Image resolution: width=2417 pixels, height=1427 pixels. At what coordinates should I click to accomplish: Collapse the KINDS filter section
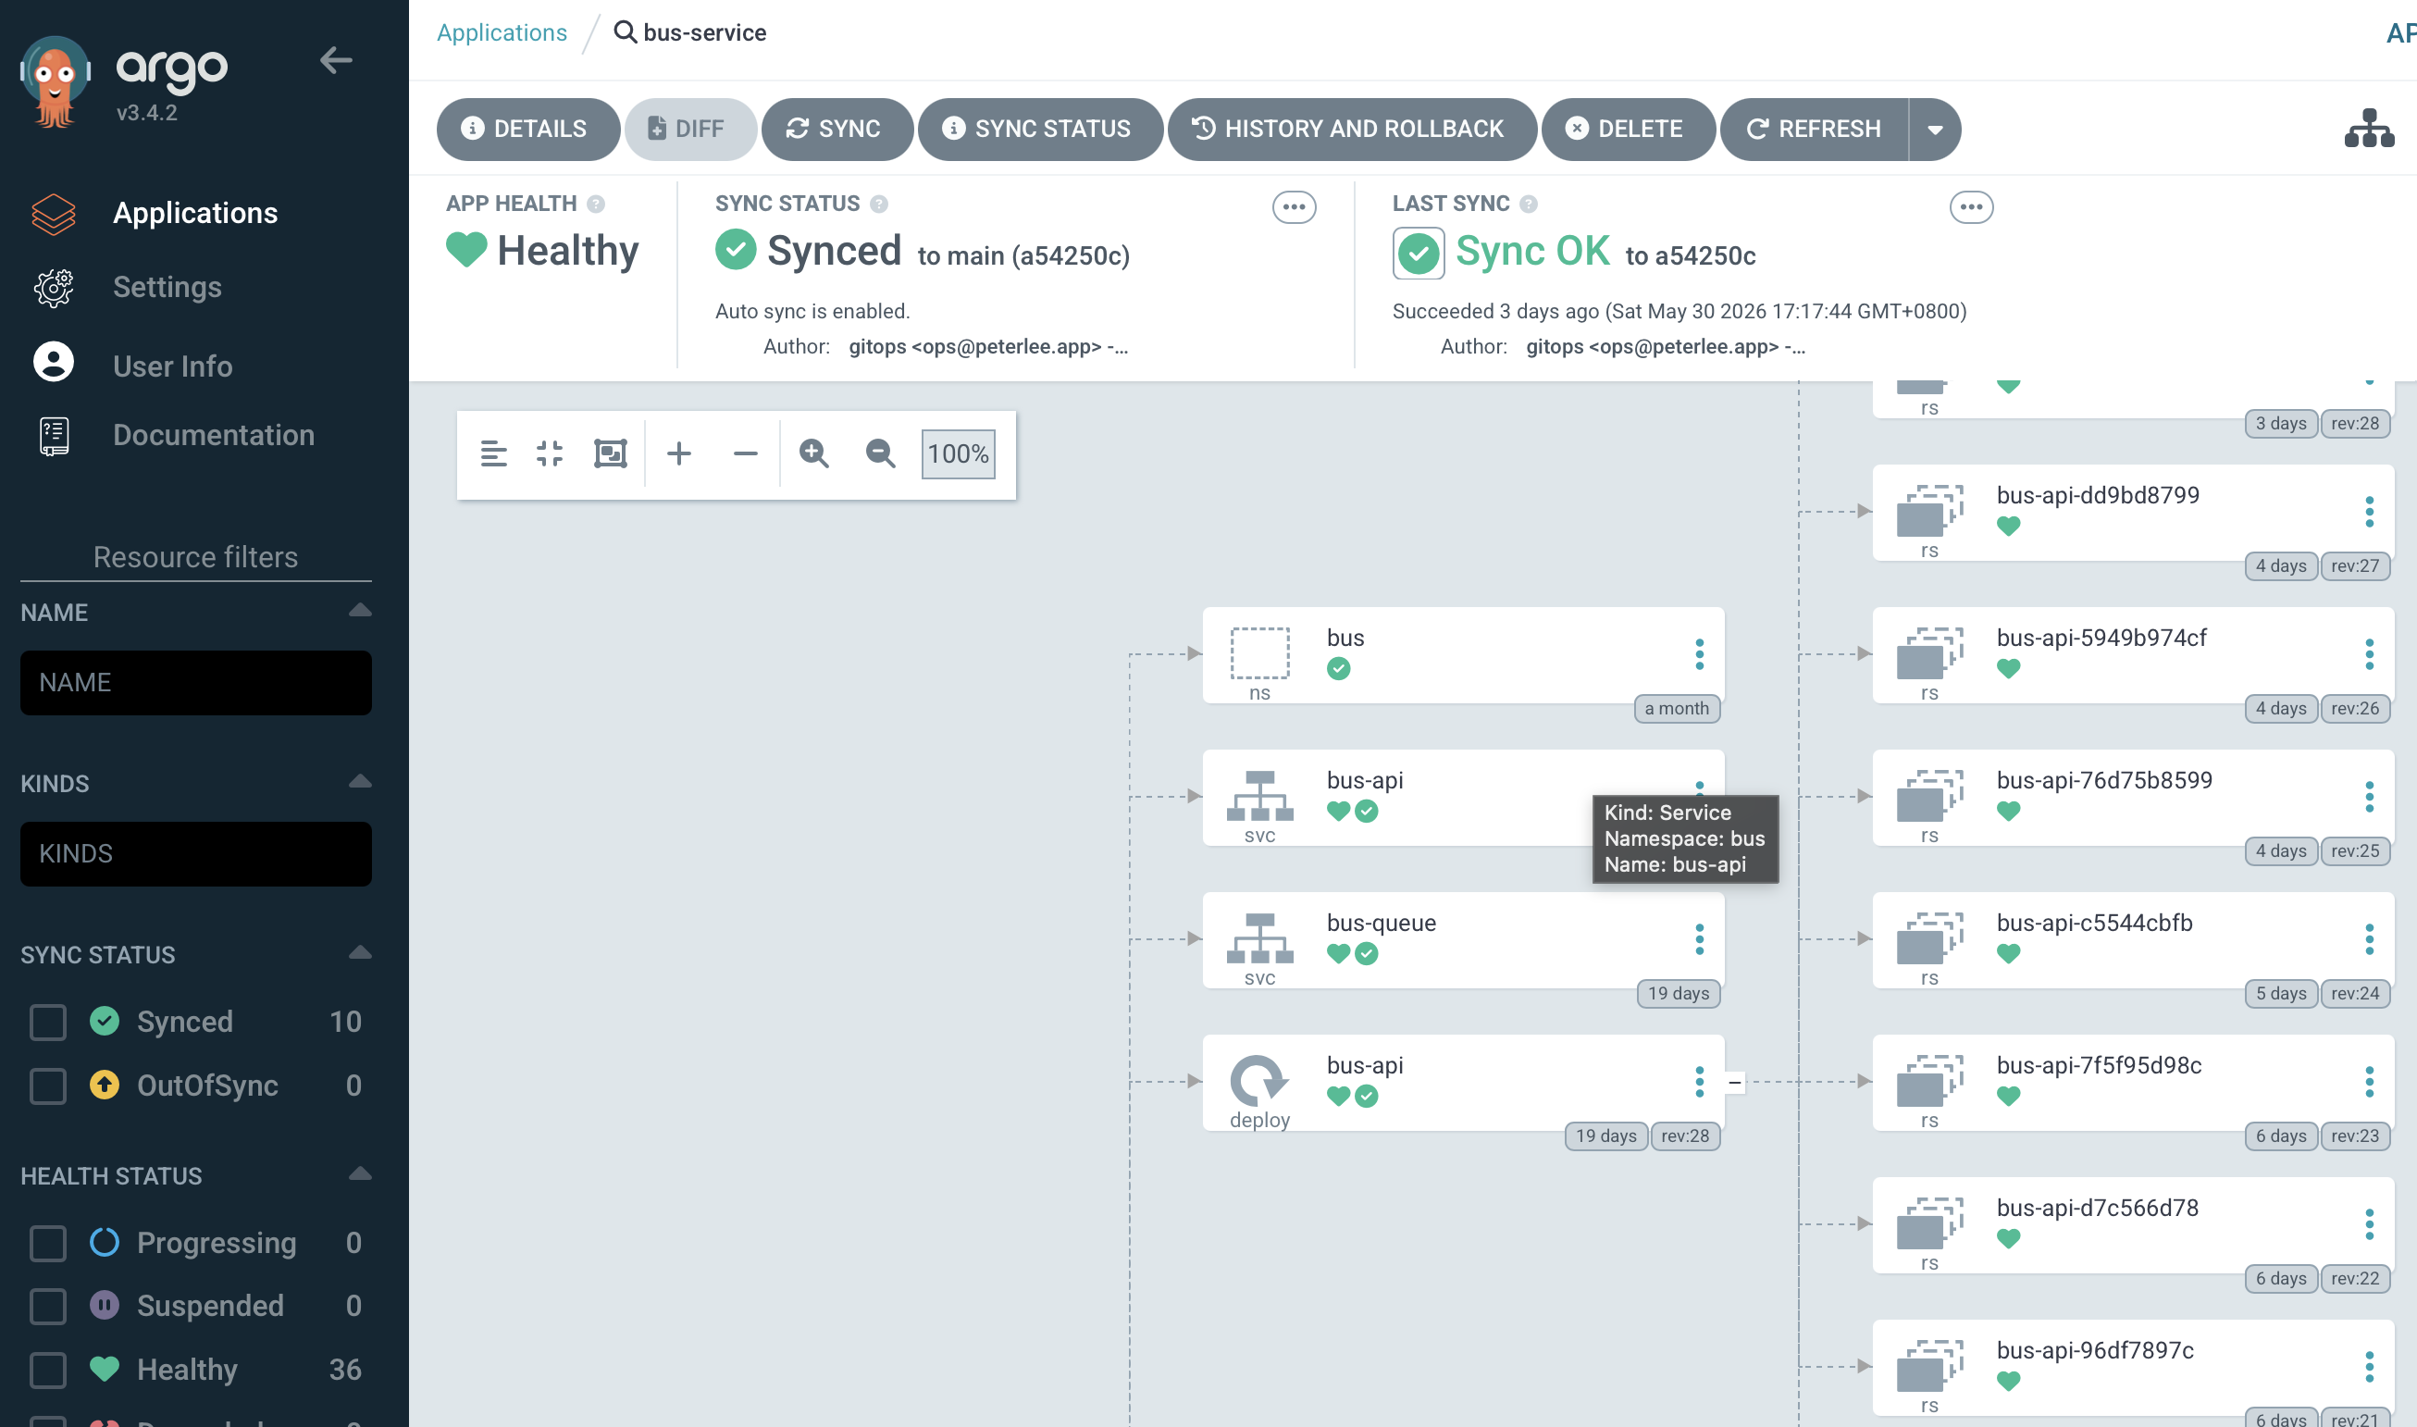(360, 782)
